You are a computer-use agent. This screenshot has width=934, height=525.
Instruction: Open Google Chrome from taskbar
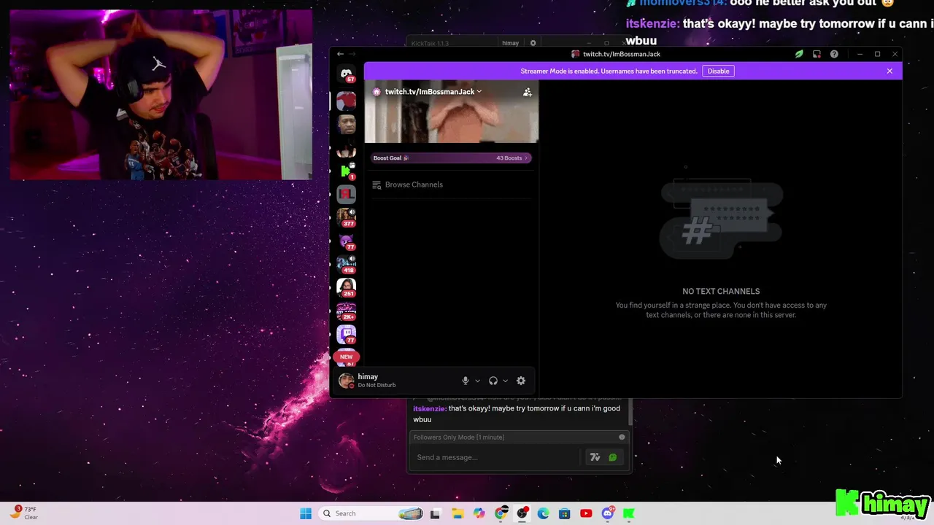click(x=501, y=513)
